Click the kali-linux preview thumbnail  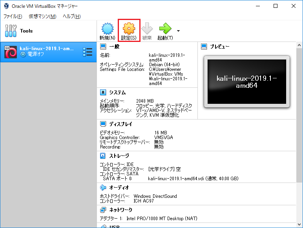click(x=247, y=81)
